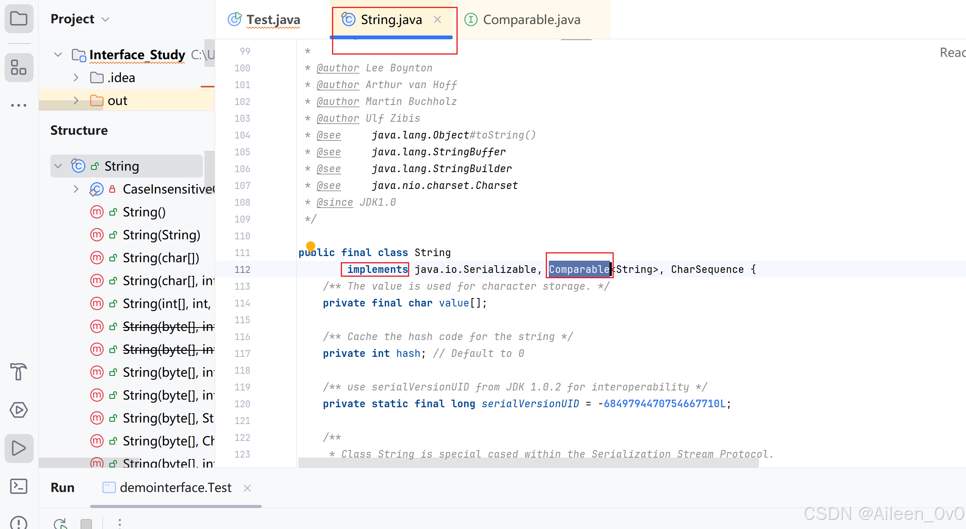
Task: Click the Test.java tab class icon
Action: [x=234, y=19]
